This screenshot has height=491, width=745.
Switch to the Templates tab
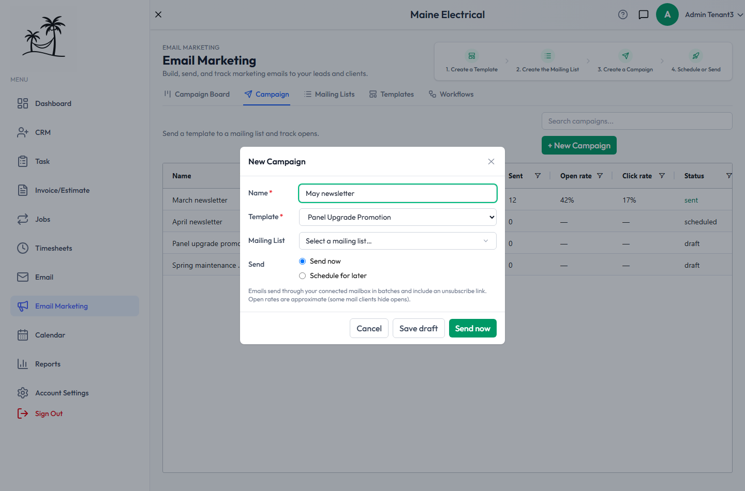[392, 94]
